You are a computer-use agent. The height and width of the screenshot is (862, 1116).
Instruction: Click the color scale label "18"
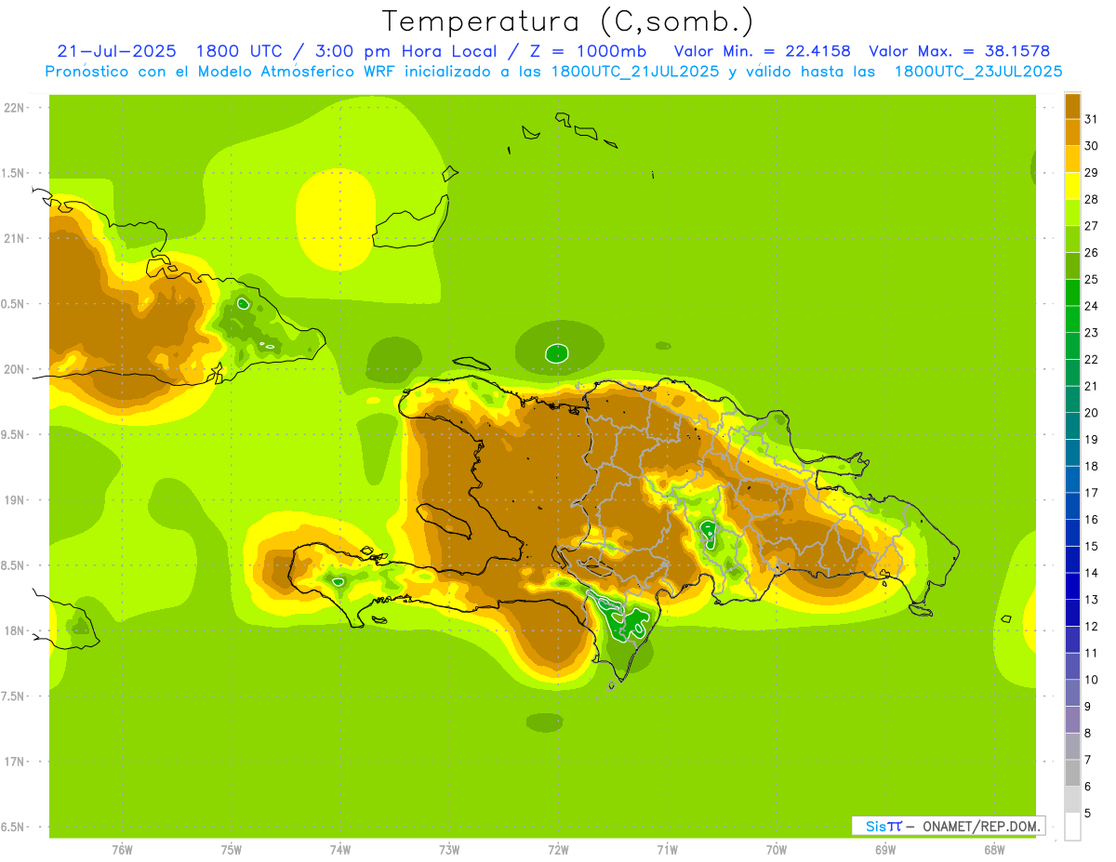[x=1091, y=467]
